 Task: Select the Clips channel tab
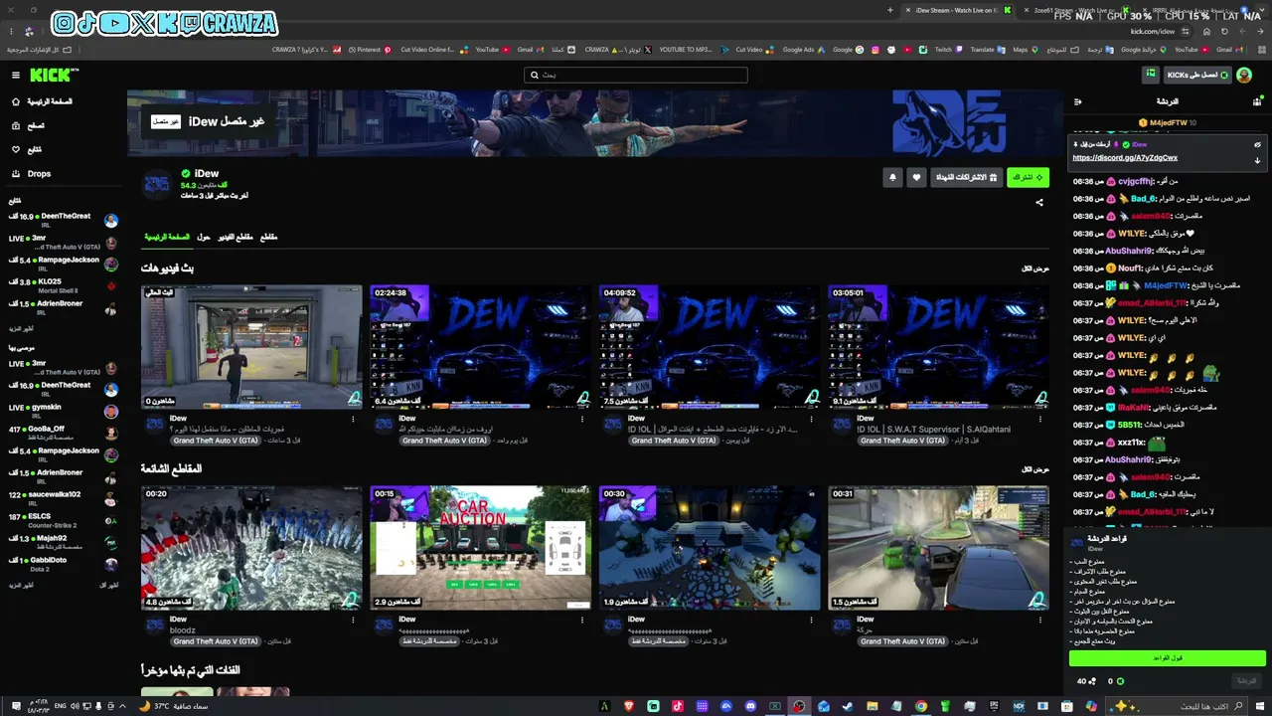(x=268, y=238)
